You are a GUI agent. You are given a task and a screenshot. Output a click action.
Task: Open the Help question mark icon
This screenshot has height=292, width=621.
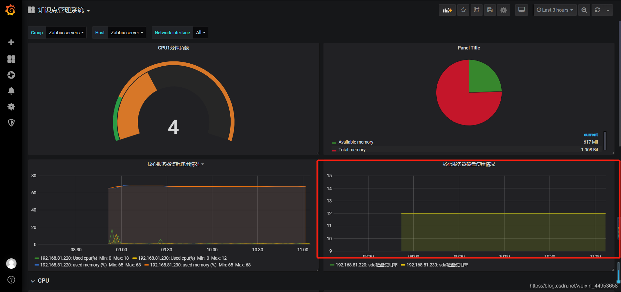point(11,280)
